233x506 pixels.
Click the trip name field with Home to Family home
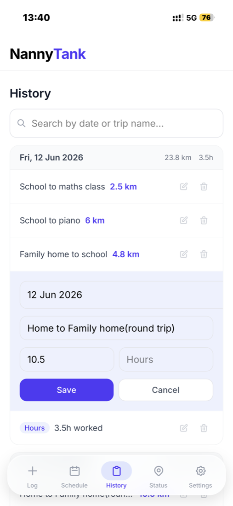[116, 328]
